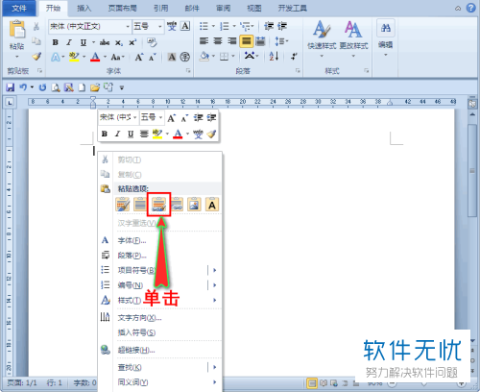The height and width of the screenshot is (392, 480).
Task: Click the Print Preview icon in Quick Access Toolbar
Action: pos(56,87)
